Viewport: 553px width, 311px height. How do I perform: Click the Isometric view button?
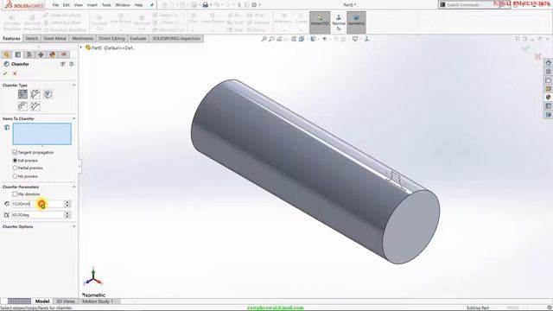(356, 22)
